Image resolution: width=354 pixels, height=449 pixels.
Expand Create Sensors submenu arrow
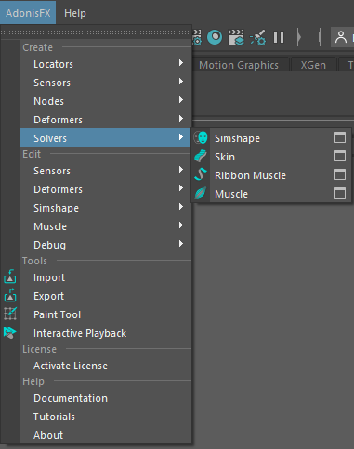(x=181, y=82)
